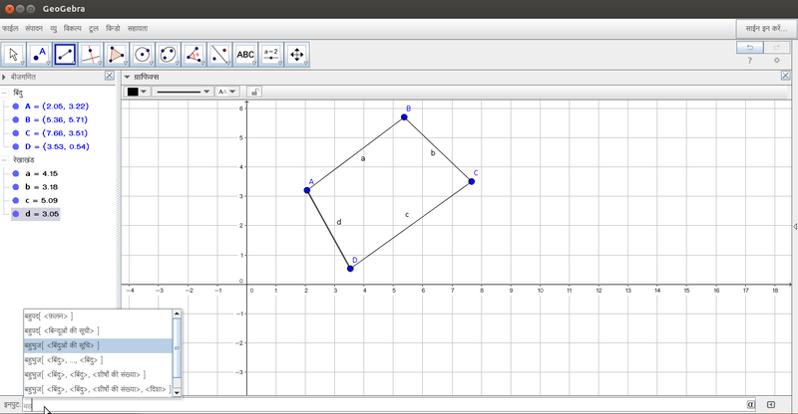Image resolution: width=798 pixels, height=414 pixels.
Task: Close the graphics view panel
Action: point(785,76)
